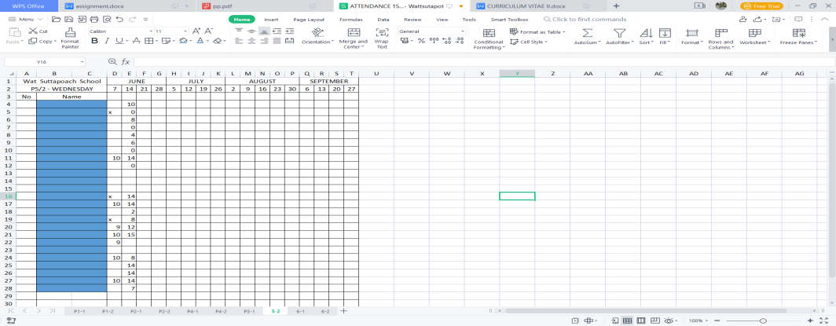The image size is (836, 326).
Task: Apply percent style number format
Action: [x=421, y=41]
